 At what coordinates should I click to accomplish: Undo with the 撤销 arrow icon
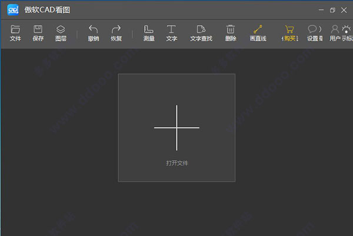pos(93,33)
